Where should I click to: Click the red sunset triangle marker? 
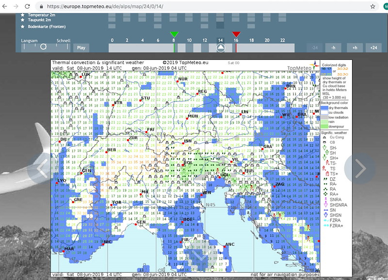click(236, 34)
